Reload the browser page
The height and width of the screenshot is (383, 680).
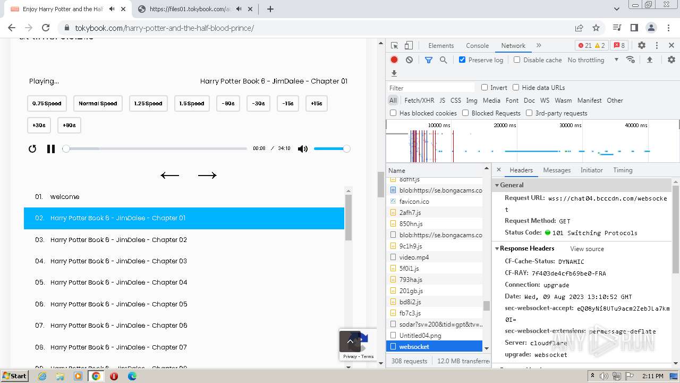coord(46,28)
